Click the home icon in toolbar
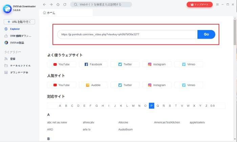The width and height of the screenshot is (237, 142). pyautogui.click(x=58, y=5)
